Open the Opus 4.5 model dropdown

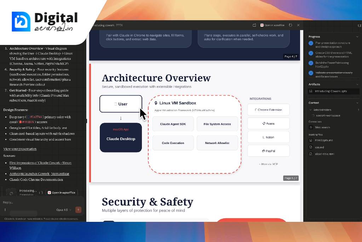(x=64, y=210)
